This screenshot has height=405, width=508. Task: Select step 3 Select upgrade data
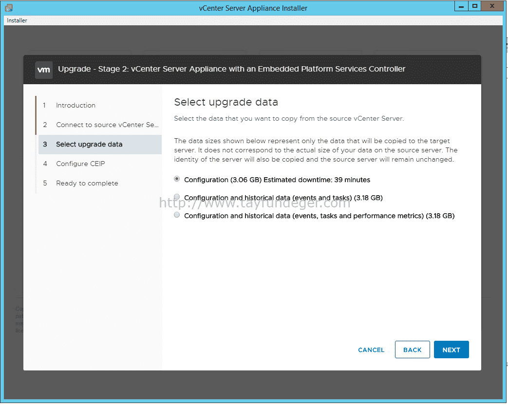pyautogui.click(x=100, y=145)
